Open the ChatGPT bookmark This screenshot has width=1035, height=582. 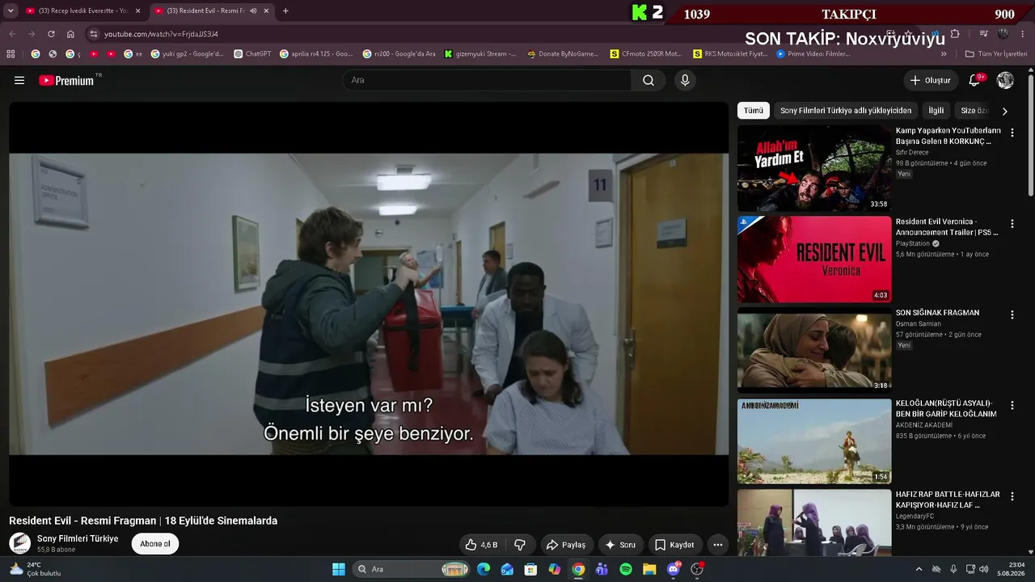tap(252, 54)
